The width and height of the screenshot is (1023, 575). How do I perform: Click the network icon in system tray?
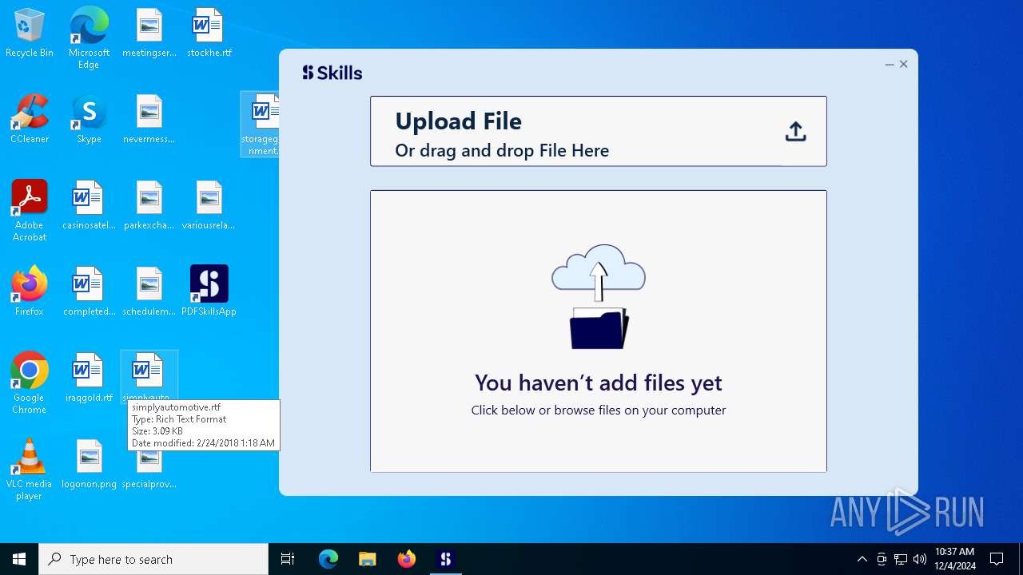click(901, 559)
